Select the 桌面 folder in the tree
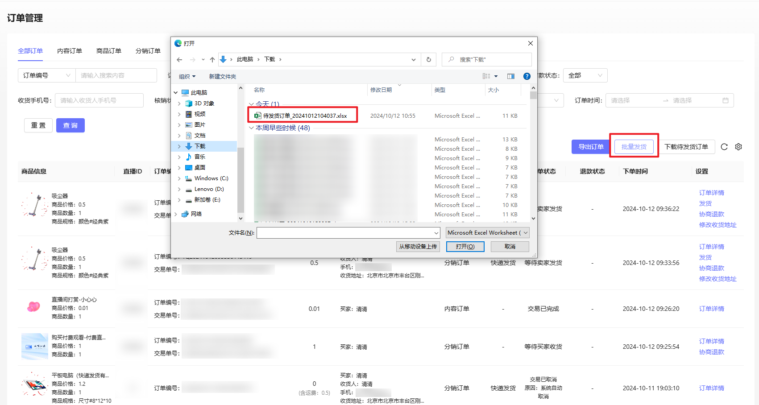The width and height of the screenshot is (759, 405). [199, 168]
